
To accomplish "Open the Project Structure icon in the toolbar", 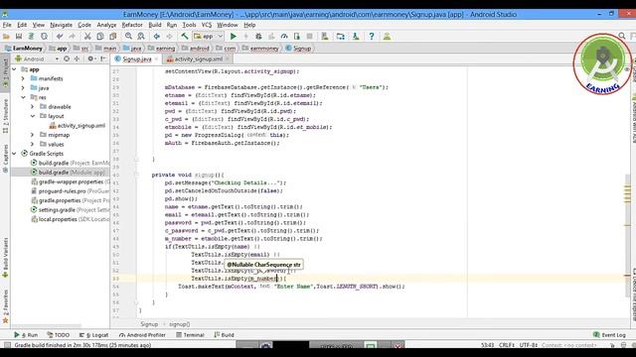I will 340,37.
